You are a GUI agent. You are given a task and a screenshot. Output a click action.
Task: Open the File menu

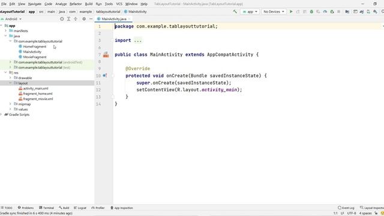pyautogui.click(x=4, y=4)
